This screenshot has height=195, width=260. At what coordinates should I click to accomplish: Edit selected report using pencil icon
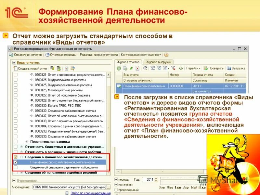coord(131,68)
